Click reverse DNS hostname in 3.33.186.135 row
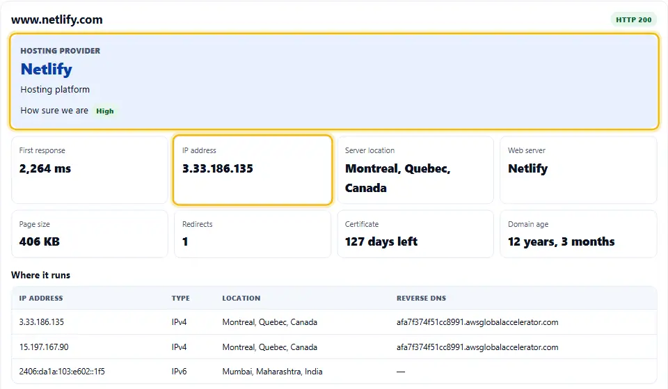 [x=477, y=322]
